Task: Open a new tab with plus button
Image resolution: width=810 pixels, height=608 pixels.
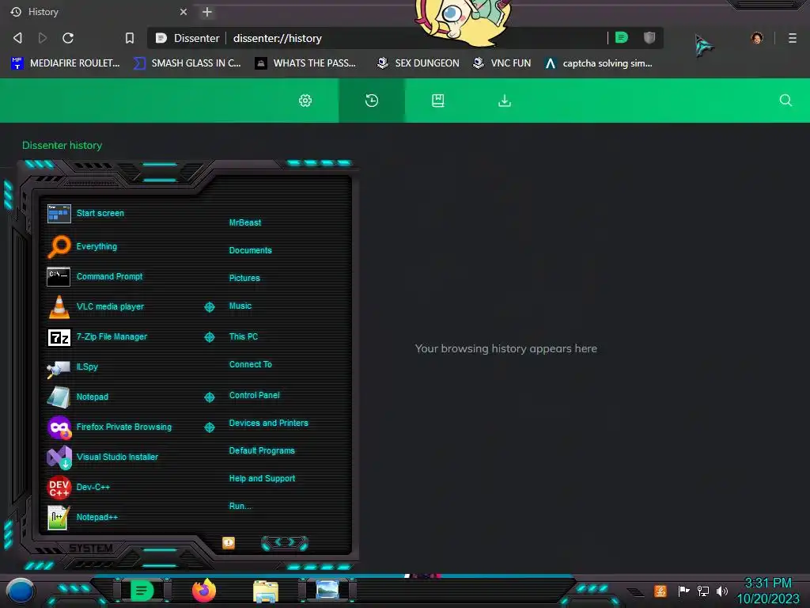Action: coord(207,12)
